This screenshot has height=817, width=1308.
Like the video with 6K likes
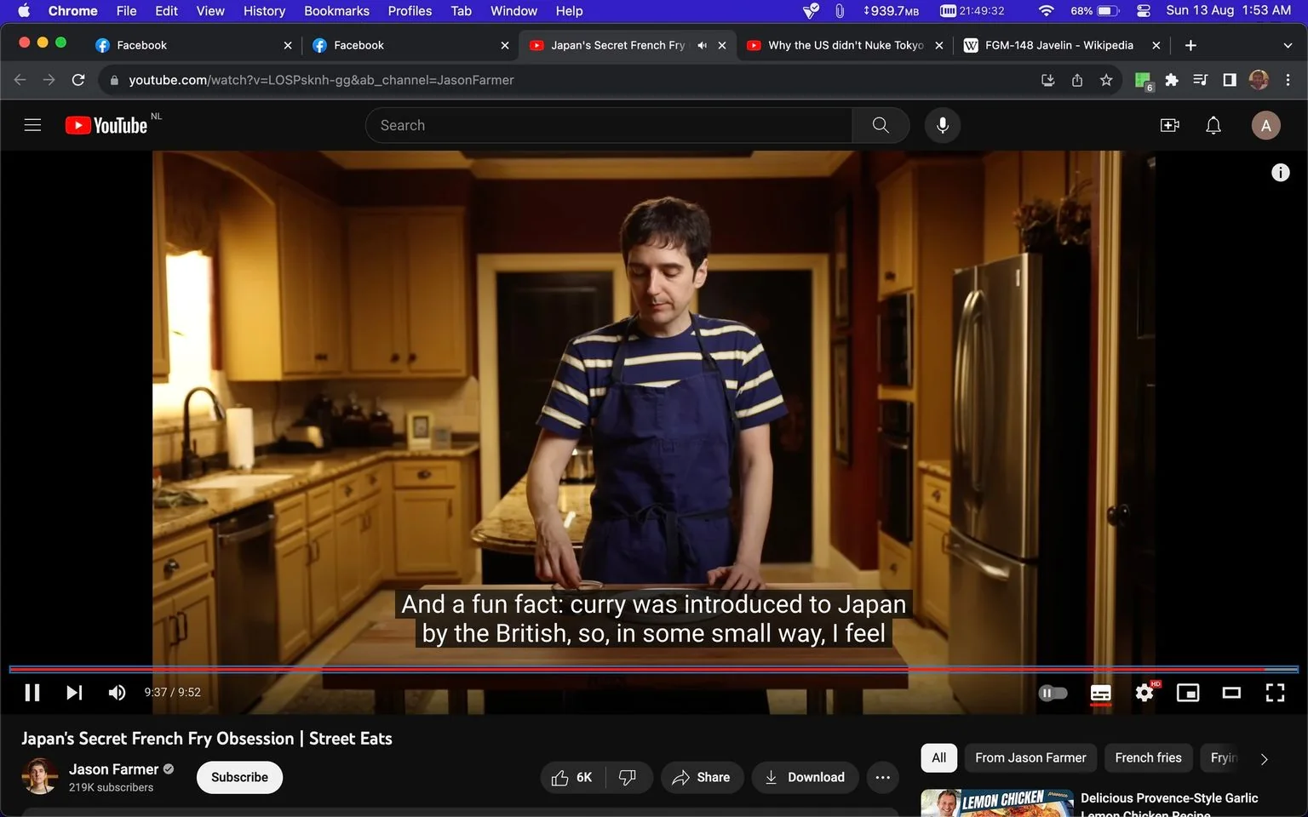pyautogui.click(x=572, y=778)
